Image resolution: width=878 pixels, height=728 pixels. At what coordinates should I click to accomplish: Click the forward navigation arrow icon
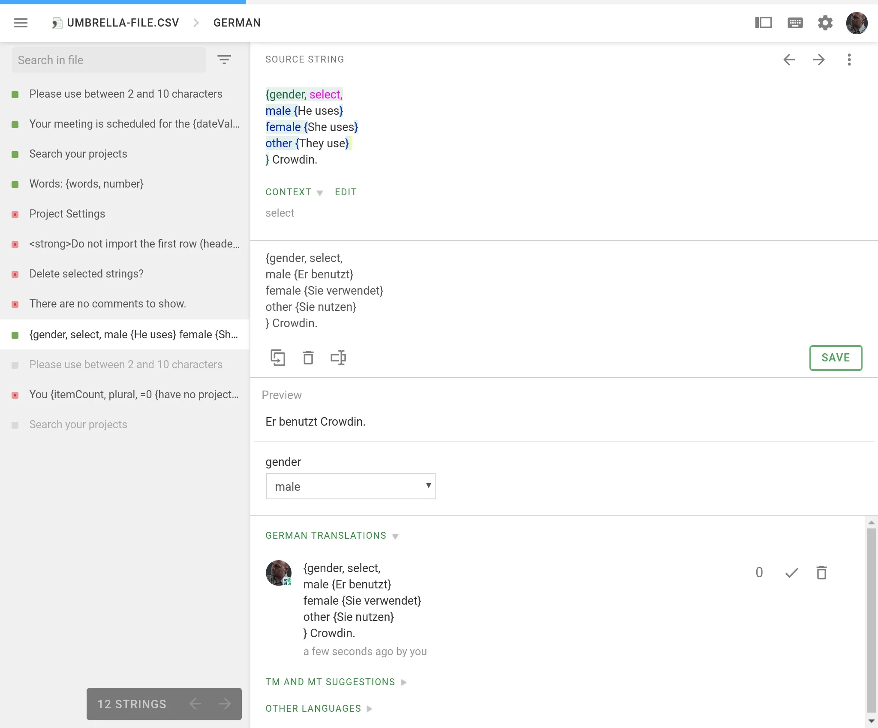tap(818, 59)
